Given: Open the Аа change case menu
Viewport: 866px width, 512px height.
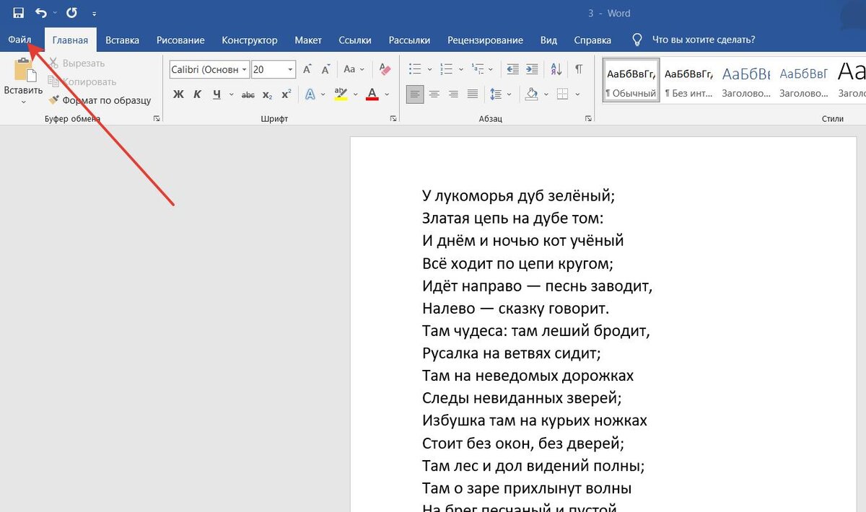Looking at the screenshot, I should (353, 70).
